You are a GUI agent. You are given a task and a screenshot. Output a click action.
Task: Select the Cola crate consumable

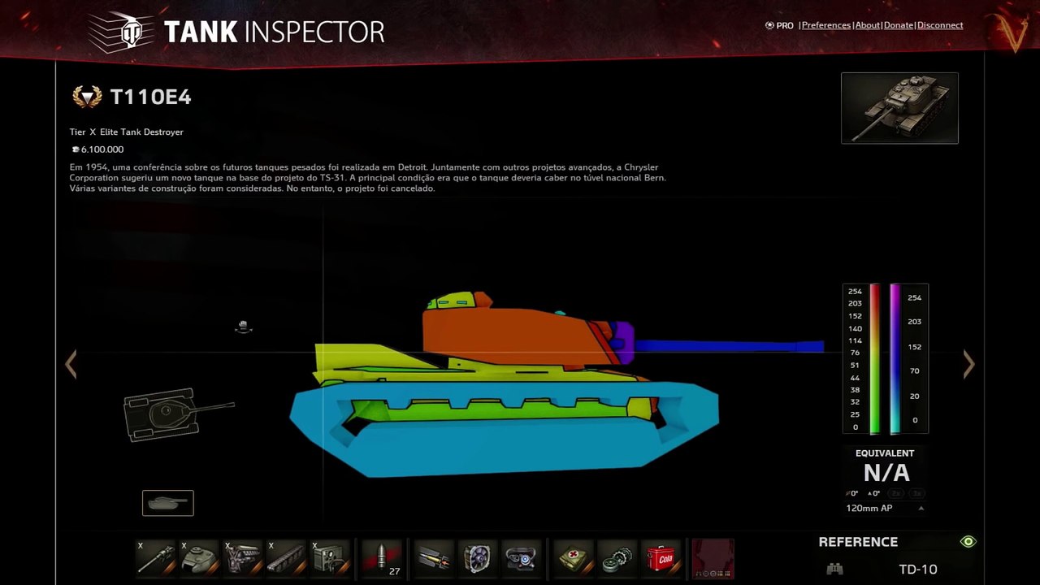pyautogui.click(x=661, y=558)
